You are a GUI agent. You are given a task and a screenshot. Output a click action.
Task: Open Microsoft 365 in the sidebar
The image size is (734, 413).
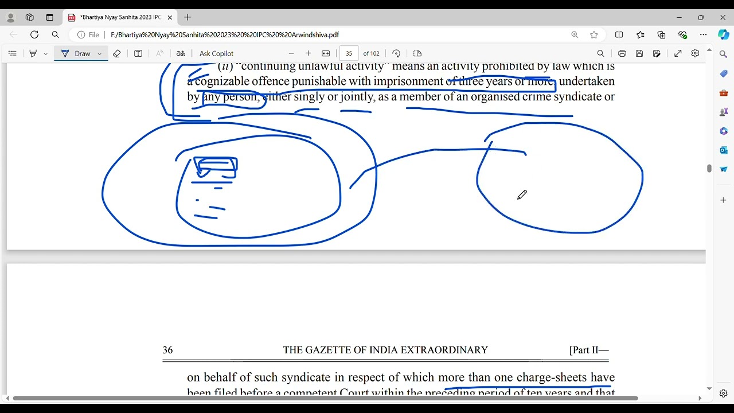pyautogui.click(x=724, y=131)
